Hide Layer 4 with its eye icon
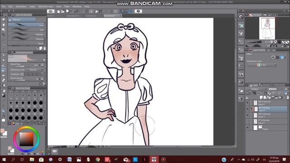Screen dimensions: 290x163 247,109
